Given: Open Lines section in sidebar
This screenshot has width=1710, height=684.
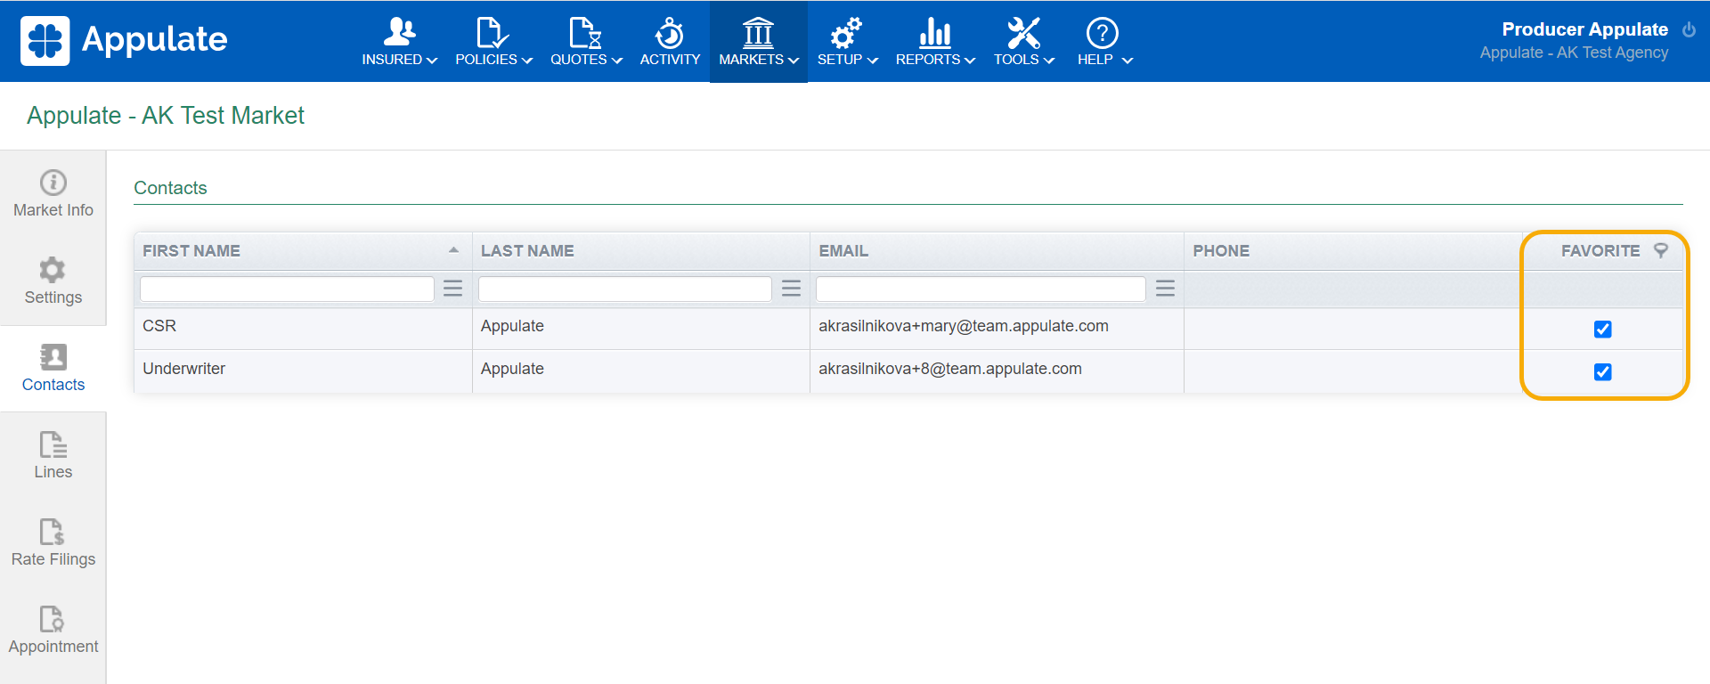Looking at the screenshot, I should point(53,455).
